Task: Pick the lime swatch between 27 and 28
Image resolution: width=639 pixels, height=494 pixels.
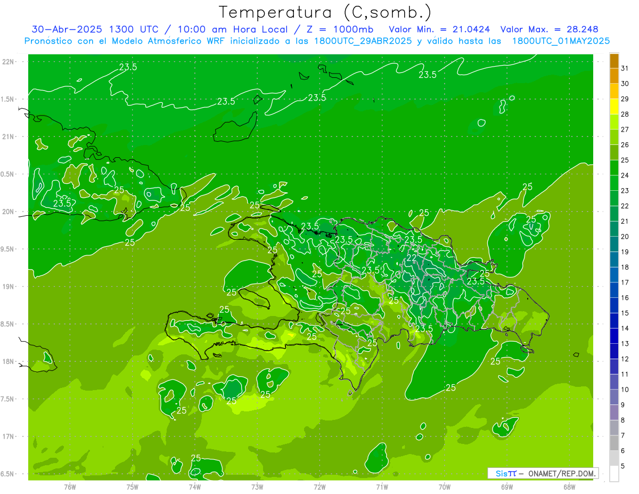Action: 614,122
